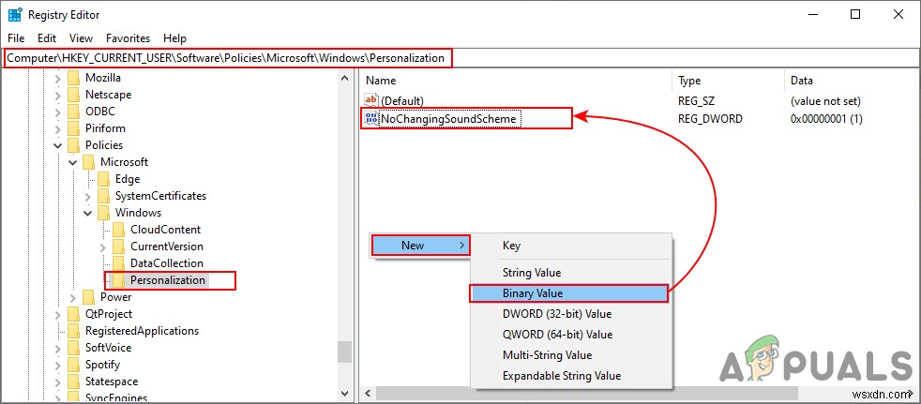
Task: Click the Edge folder icon
Action: click(103, 179)
